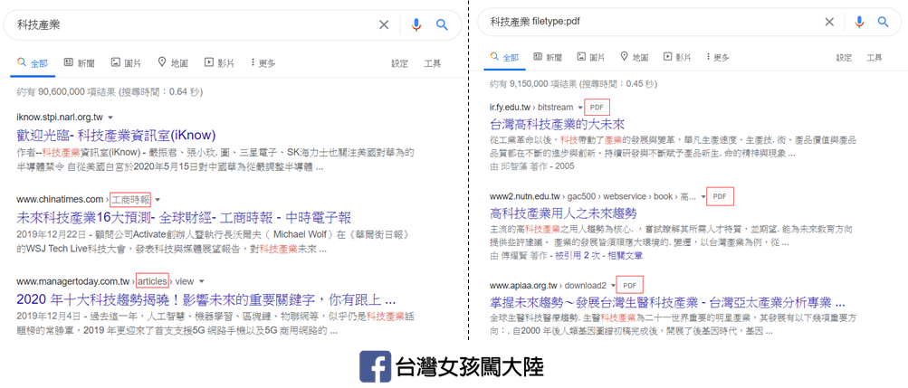Click the search field containing '科技產業 filetype:pdf'
The width and height of the screenshot is (908, 388).
tap(643, 22)
